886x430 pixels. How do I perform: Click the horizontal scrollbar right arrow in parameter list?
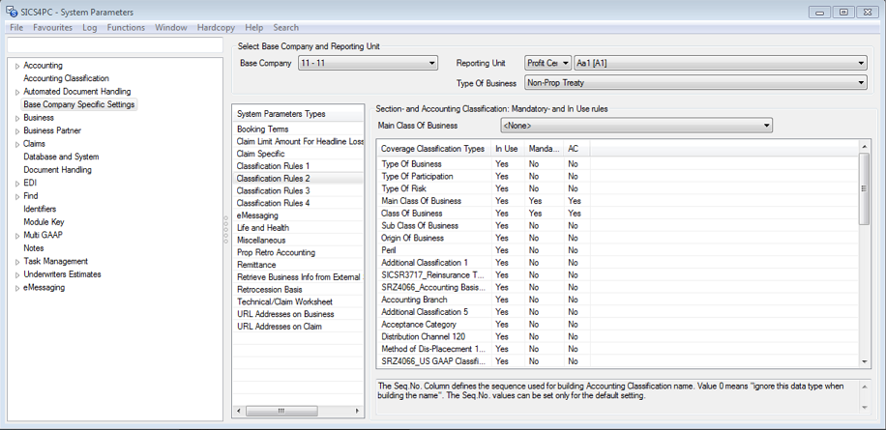[357, 411]
